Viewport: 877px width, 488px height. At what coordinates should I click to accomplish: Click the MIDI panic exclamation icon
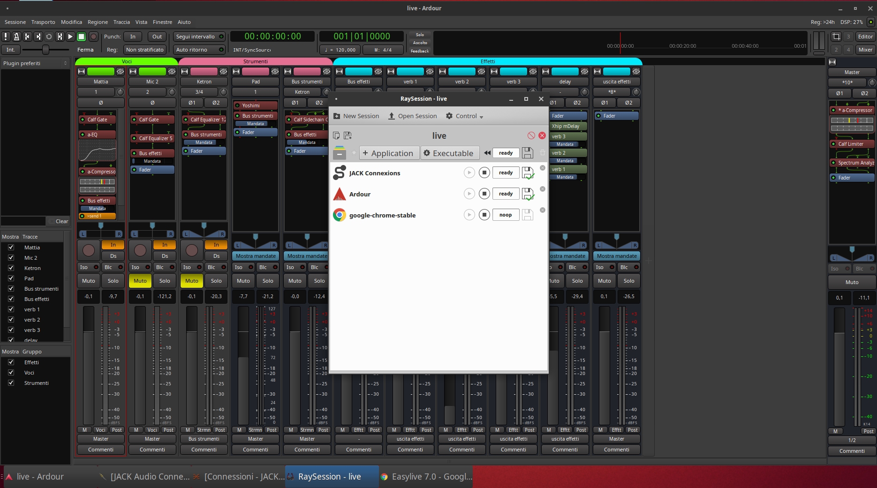6,37
